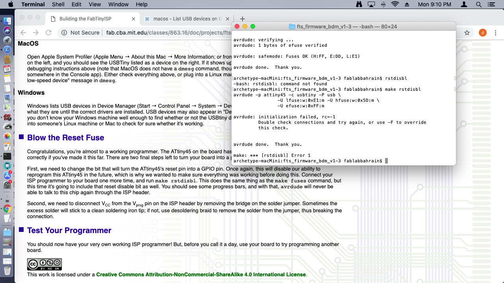Screen dimensions: 504x283
Task: Open Chrome profile avatar 'd'
Action: click(x=483, y=33)
